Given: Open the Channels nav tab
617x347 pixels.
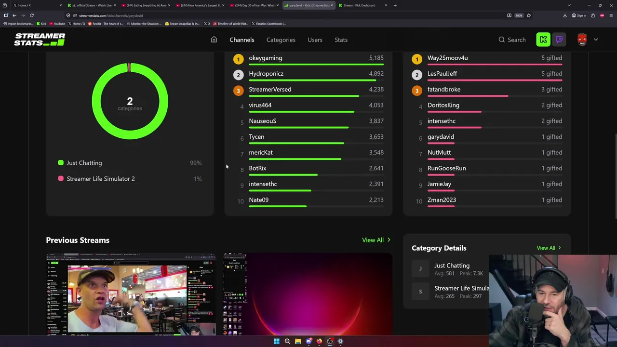Looking at the screenshot, I should click(x=242, y=40).
